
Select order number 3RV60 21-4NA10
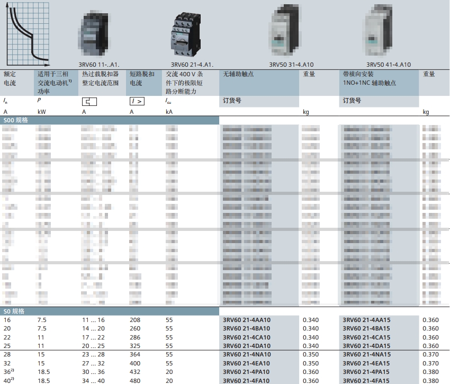247,354
